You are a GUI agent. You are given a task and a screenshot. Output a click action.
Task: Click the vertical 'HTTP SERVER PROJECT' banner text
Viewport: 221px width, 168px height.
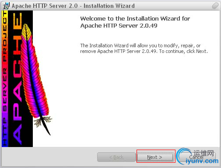(x=5, y=79)
